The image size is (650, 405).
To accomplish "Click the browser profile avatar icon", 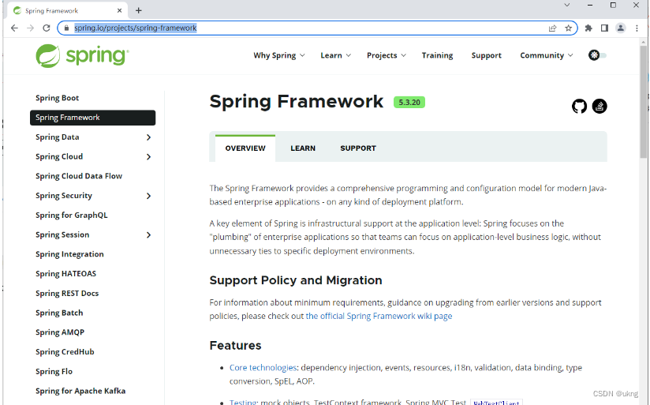I will coord(621,28).
